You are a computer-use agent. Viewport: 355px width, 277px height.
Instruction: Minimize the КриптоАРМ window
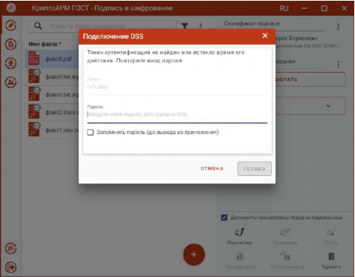click(304, 8)
